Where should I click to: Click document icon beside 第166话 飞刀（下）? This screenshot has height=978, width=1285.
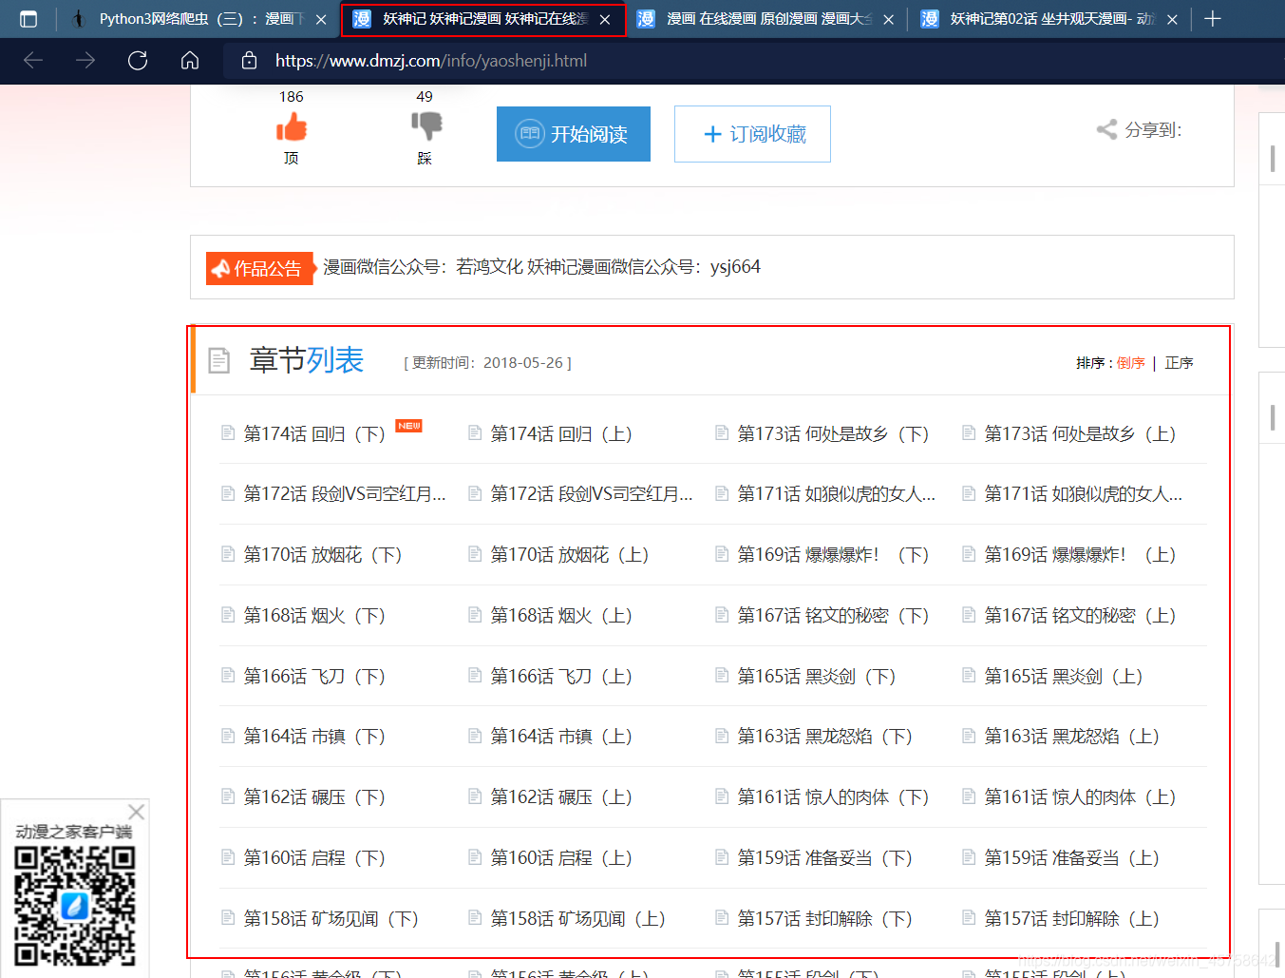pos(228,676)
